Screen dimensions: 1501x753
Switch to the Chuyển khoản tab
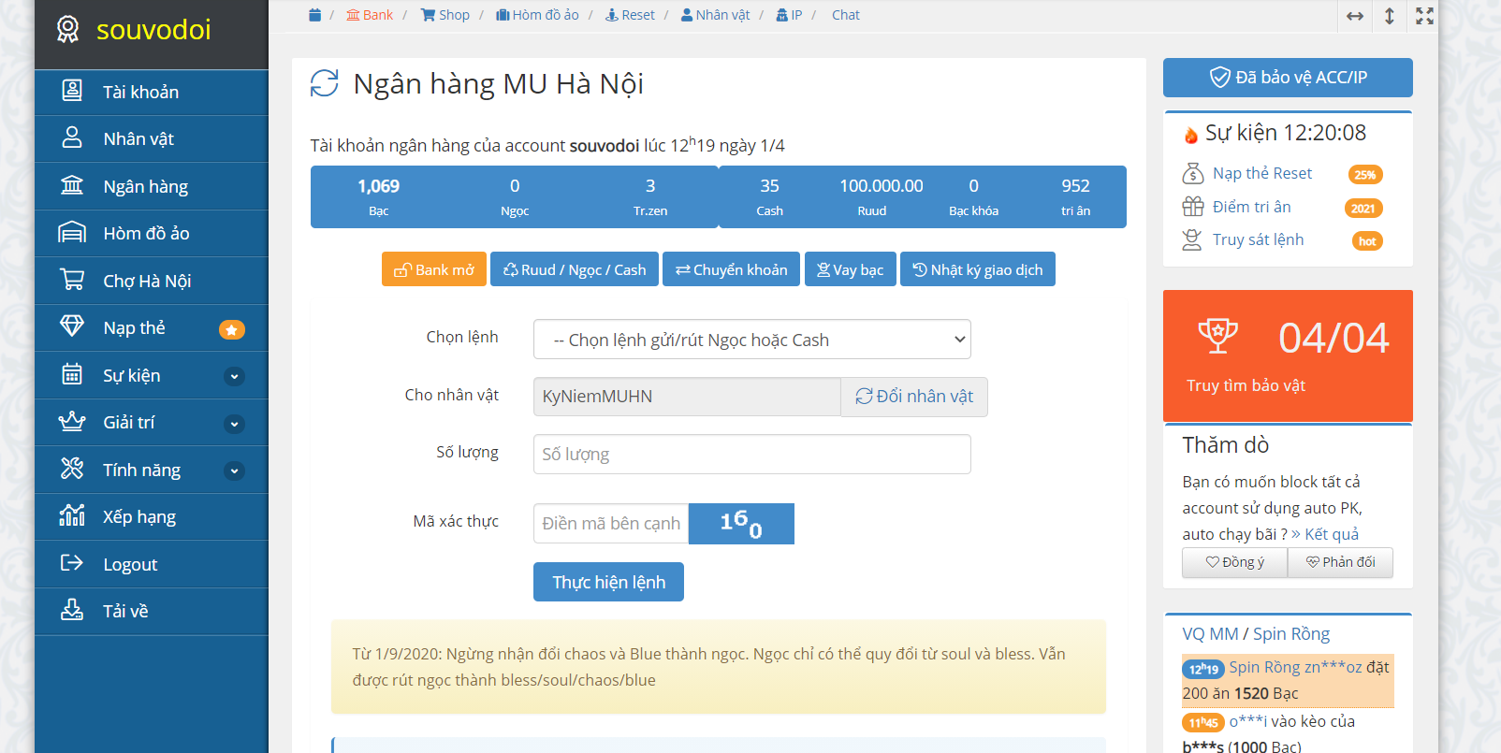[731, 269]
